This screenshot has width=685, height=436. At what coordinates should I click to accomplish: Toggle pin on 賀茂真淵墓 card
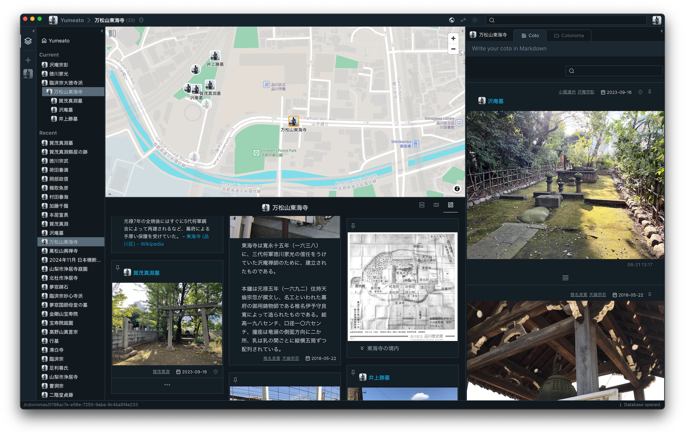tap(117, 268)
